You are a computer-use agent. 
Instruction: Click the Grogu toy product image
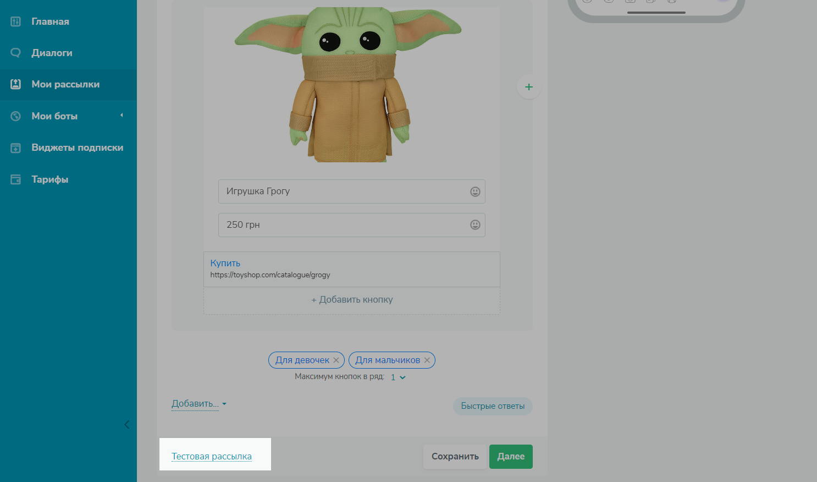click(350, 85)
